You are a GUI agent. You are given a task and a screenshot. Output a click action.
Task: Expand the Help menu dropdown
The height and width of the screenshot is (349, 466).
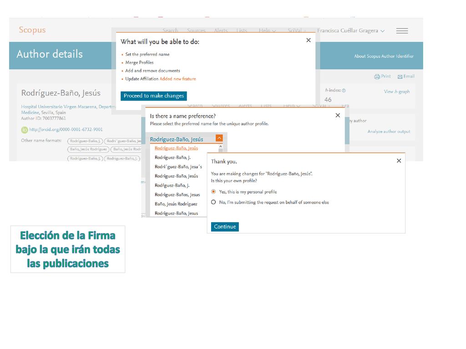coord(267,30)
